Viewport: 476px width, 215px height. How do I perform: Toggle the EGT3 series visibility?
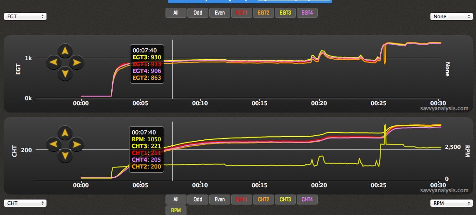point(285,13)
